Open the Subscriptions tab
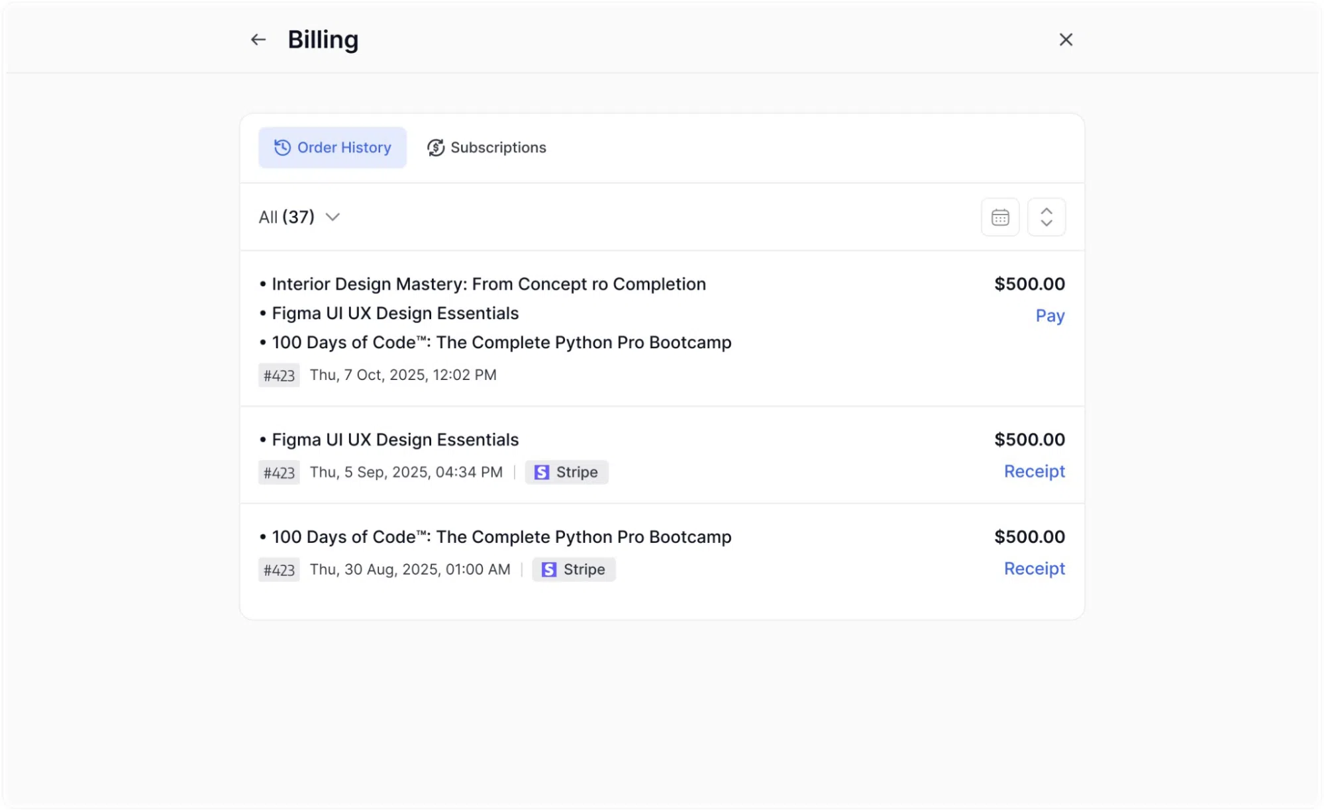Screen dimensions: 1324x811 coord(486,148)
